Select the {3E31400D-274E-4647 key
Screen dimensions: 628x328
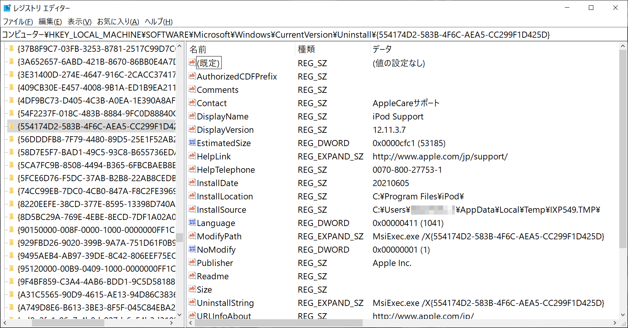[x=97, y=75]
